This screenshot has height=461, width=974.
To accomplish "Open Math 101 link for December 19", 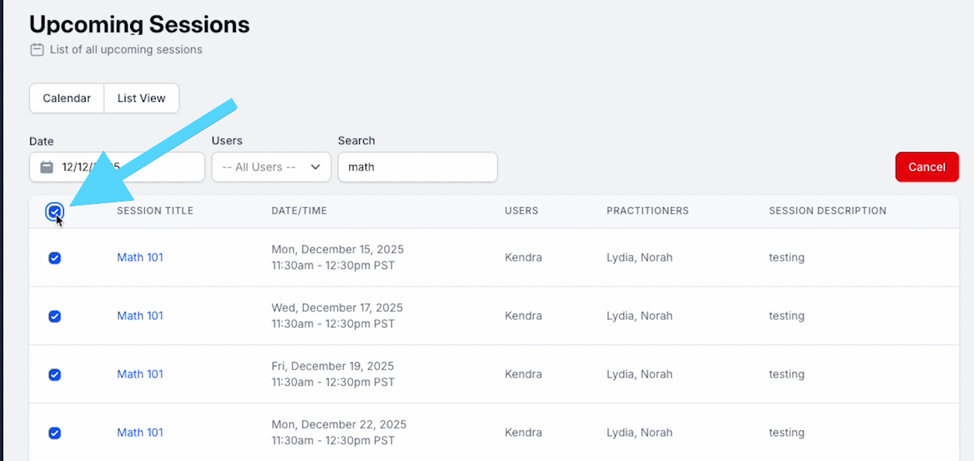I will click(x=140, y=375).
